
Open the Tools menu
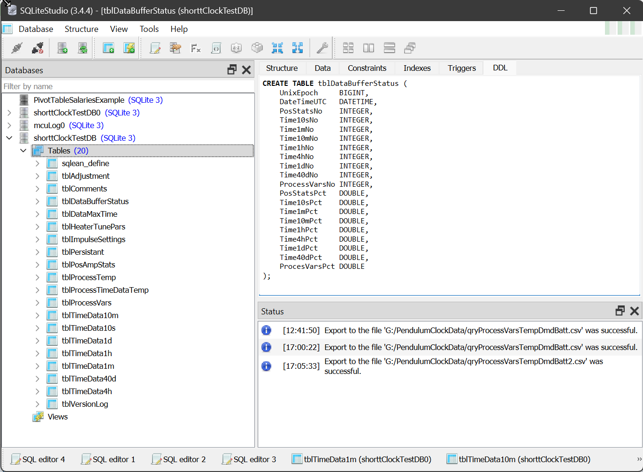[x=149, y=29]
